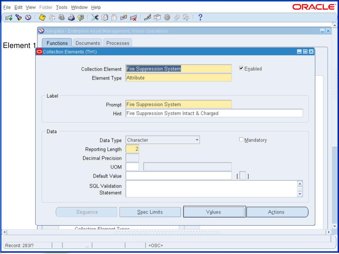The image size is (339, 254).
Task: Click the Spec Limits button
Action: pyautogui.click(x=150, y=212)
